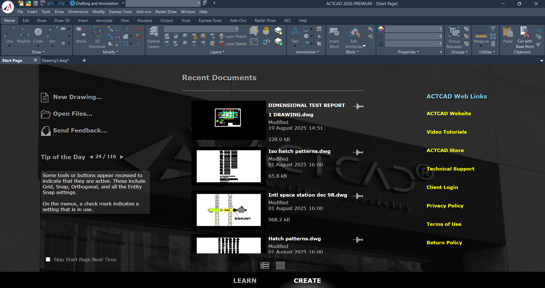Click the open-folder icon in quick access toolbar
Screen dimensions: 545x288
pyautogui.click(x=28, y=3)
